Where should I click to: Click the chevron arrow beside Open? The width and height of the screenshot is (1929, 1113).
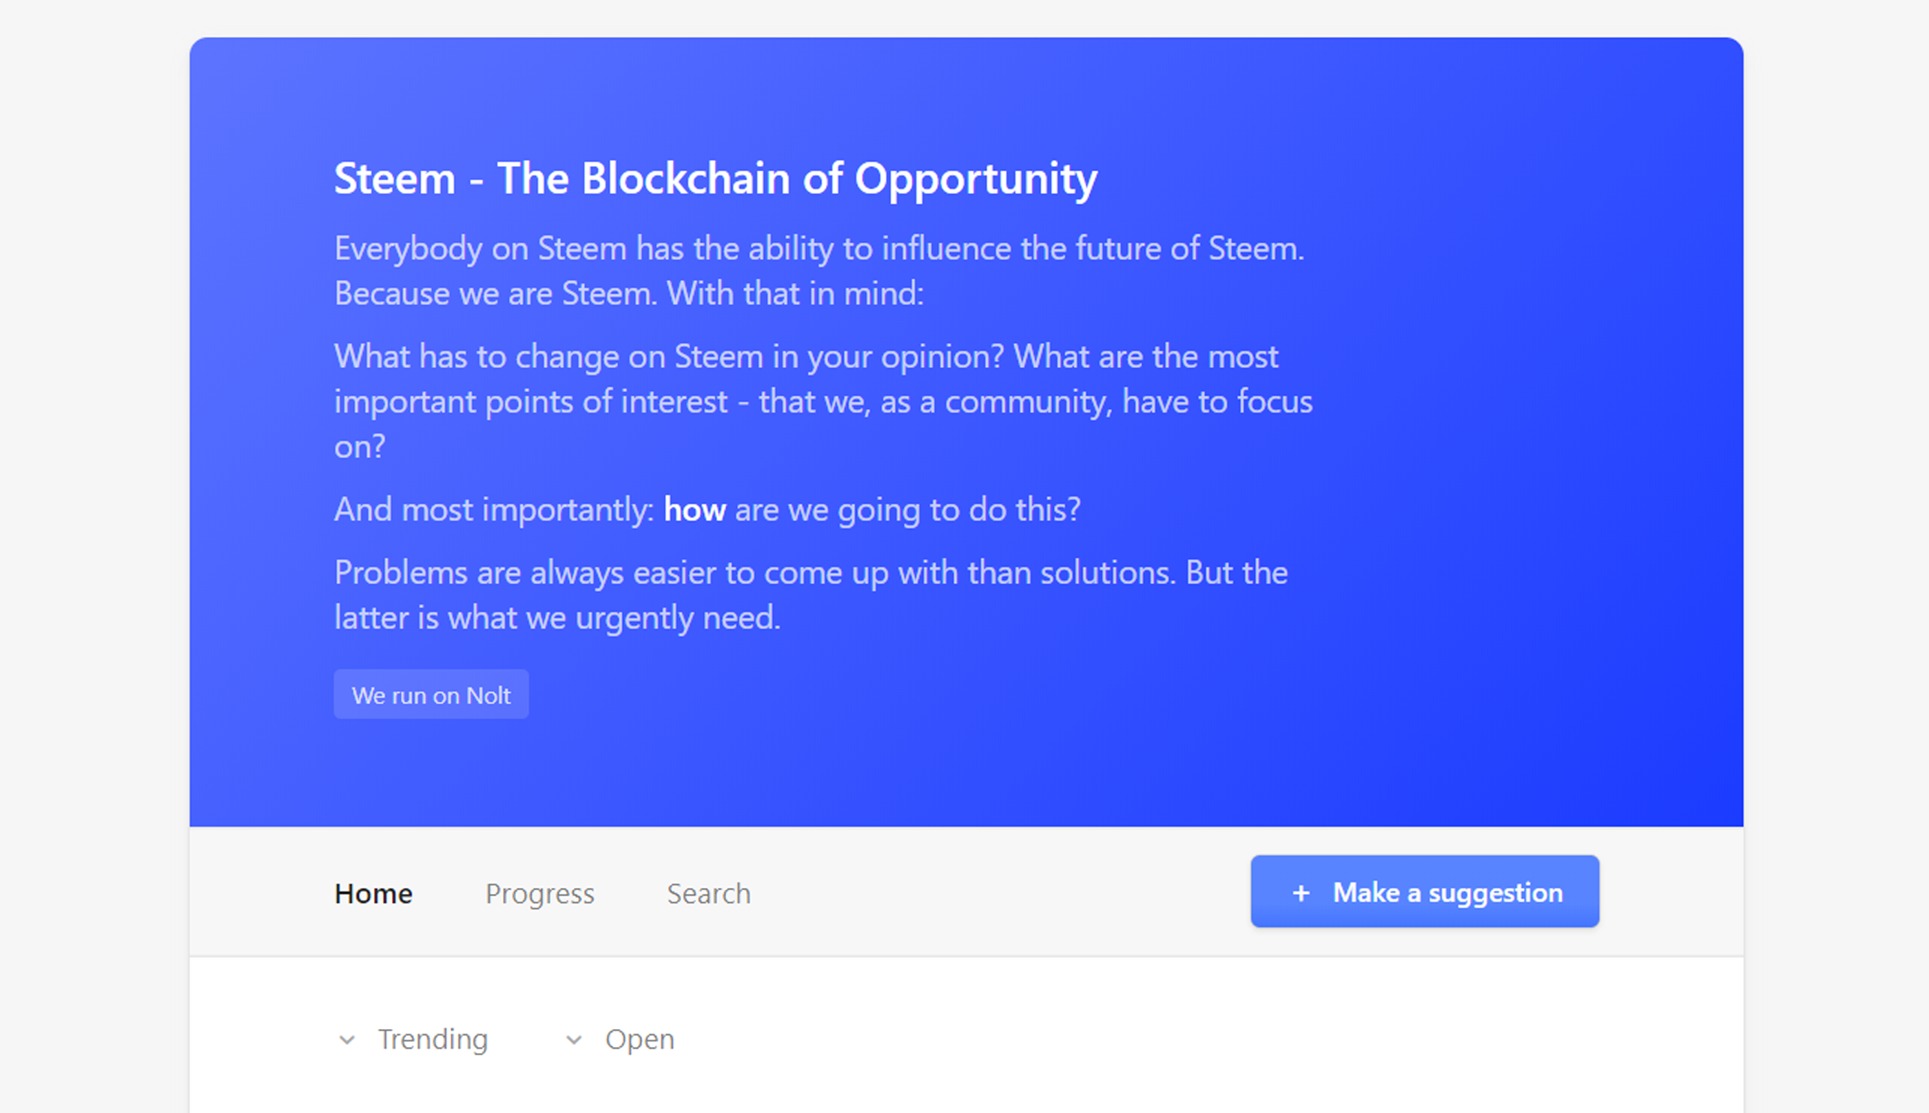pyautogui.click(x=573, y=1039)
